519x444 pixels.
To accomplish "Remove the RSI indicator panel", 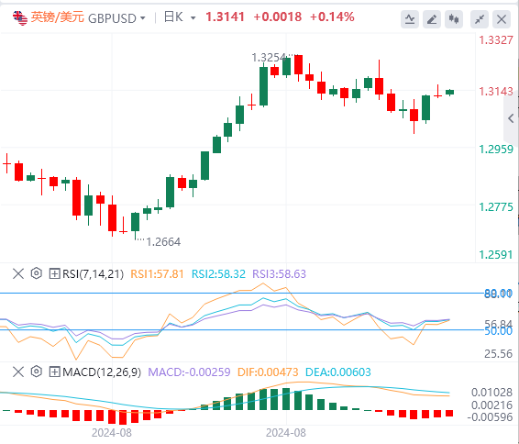I will point(18,273).
